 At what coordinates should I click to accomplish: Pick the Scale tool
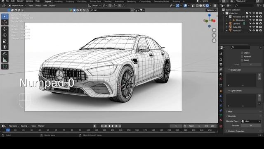tap(5, 41)
